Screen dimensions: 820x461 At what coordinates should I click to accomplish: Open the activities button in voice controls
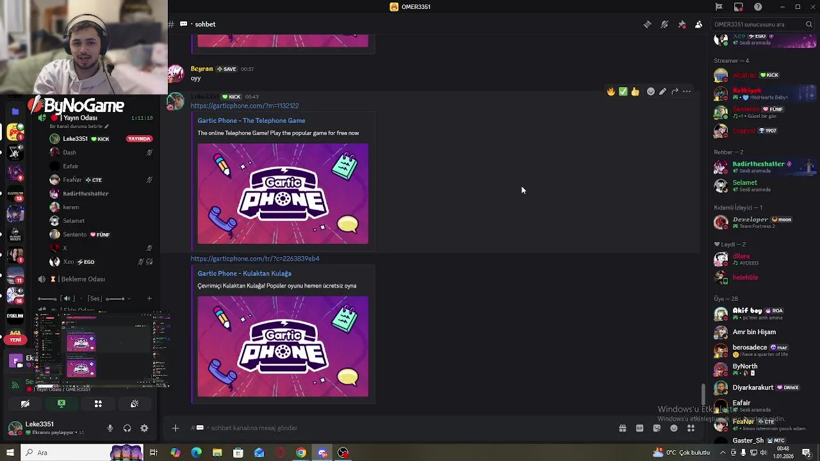pos(98,404)
